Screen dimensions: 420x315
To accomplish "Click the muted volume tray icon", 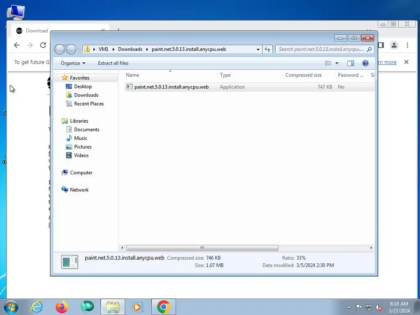I will tap(379, 307).
